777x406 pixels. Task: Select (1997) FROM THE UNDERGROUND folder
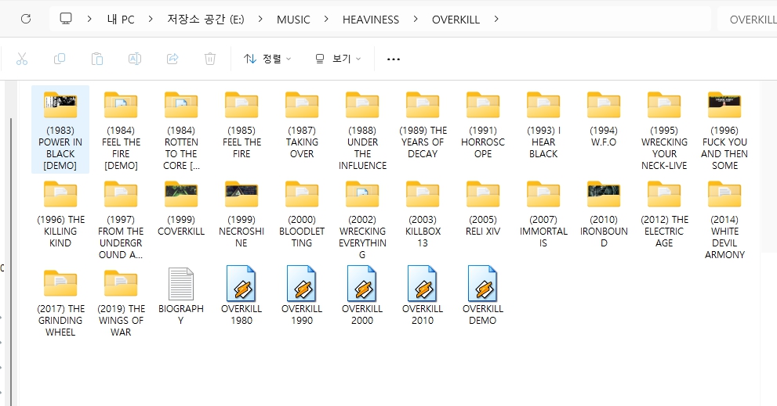coord(121,218)
